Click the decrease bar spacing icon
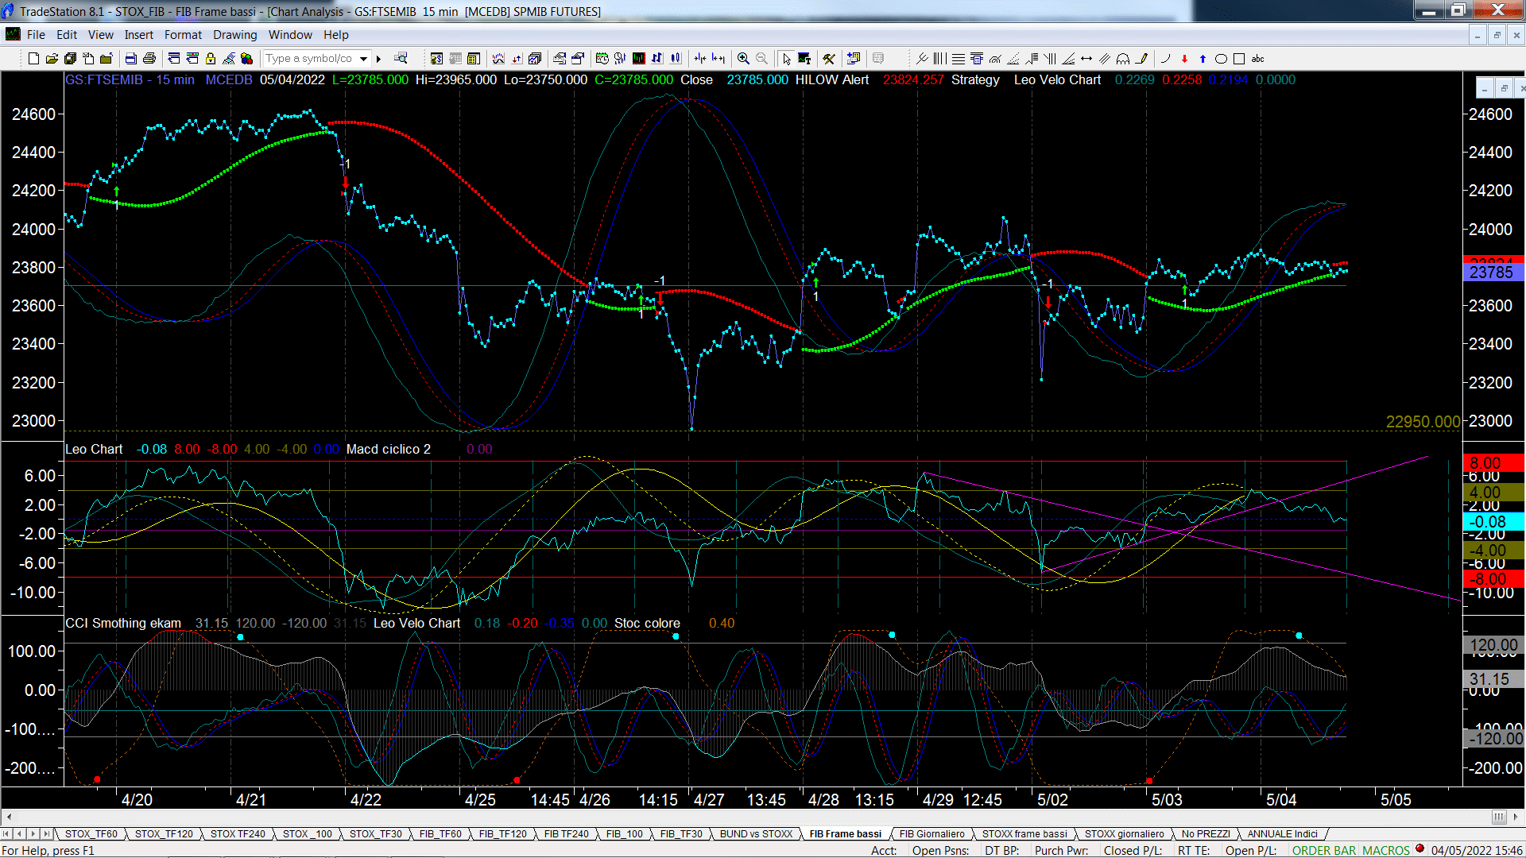The image size is (1526, 858). (700, 59)
